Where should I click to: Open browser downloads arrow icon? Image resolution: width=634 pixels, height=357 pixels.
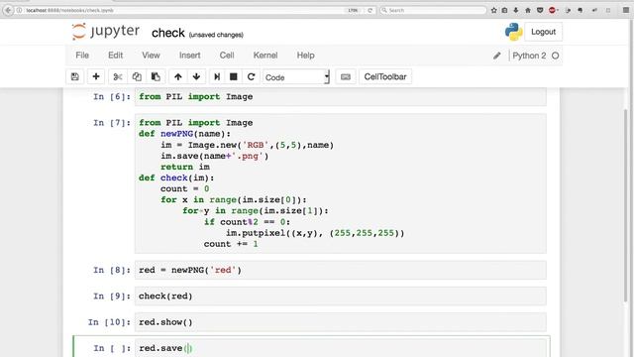516,10
